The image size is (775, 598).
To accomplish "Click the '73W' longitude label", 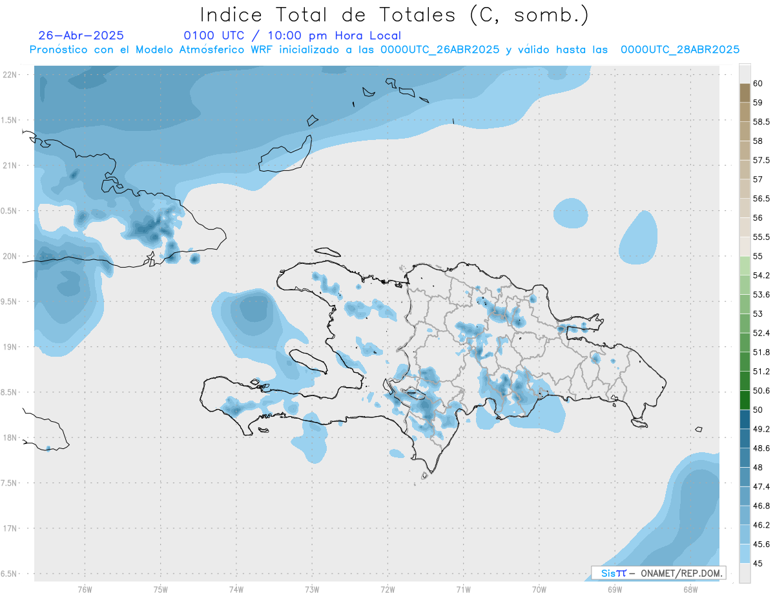I will [312, 589].
